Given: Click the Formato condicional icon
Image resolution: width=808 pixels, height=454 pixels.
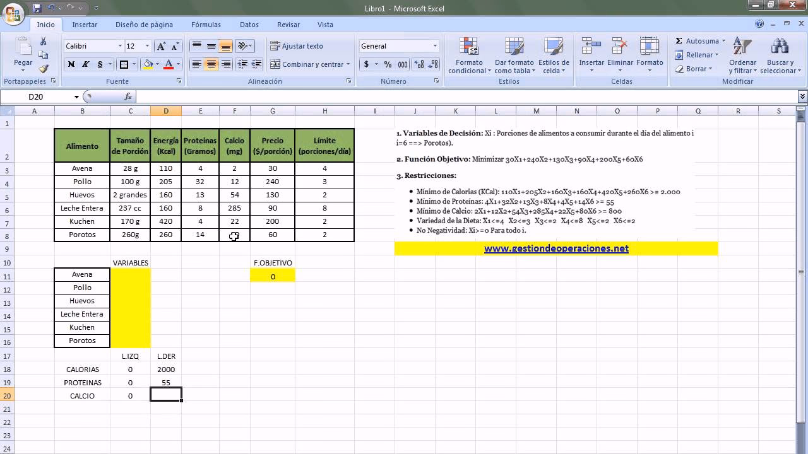Looking at the screenshot, I should point(469,47).
